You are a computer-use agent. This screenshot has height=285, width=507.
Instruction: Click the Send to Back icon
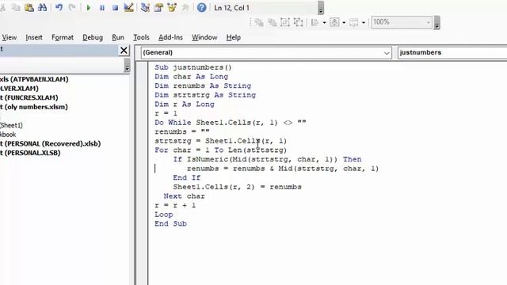(x=273, y=22)
